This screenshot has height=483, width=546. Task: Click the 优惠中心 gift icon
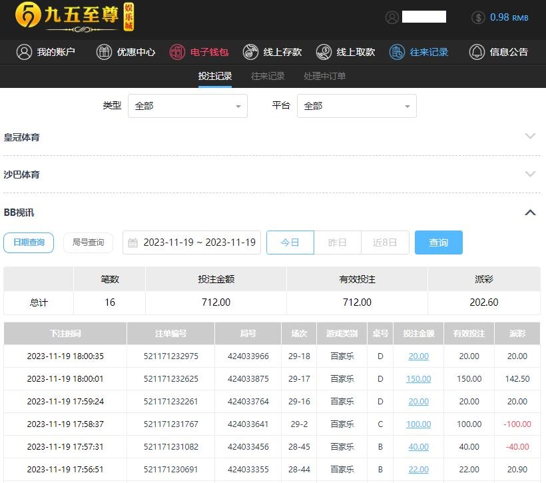pos(104,52)
